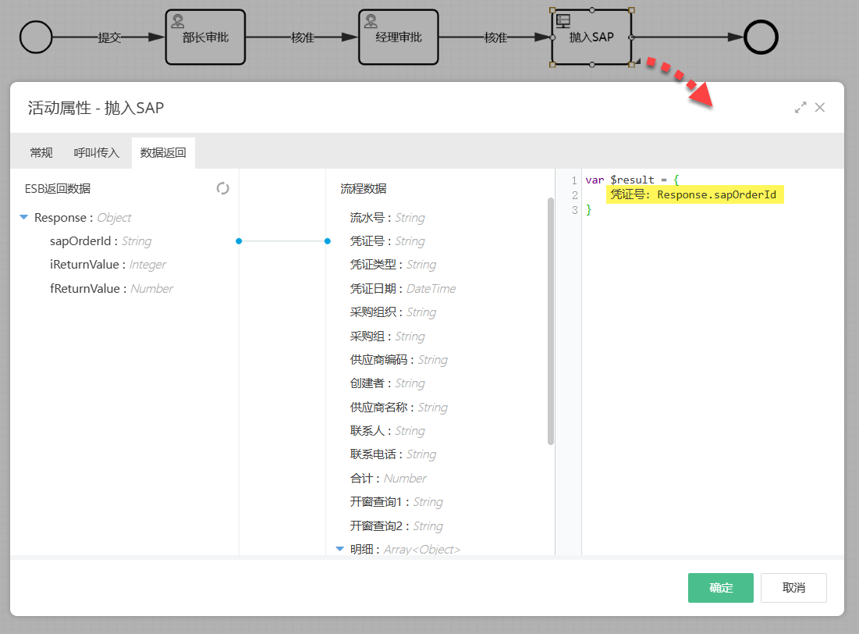Screen dimensions: 859x634
Task: Collapse the 明细 array node
Action: 340,549
